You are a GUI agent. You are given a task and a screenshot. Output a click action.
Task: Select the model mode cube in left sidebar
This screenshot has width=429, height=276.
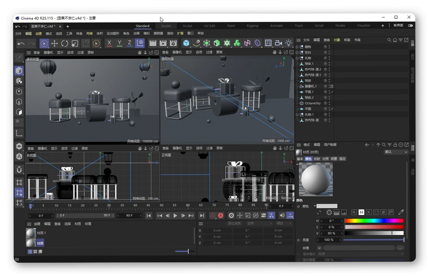(x=19, y=71)
